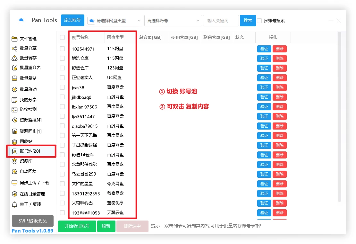Click the account list vertical scrollbar
The width and height of the screenshot is (356, 244).
[340, 116]
